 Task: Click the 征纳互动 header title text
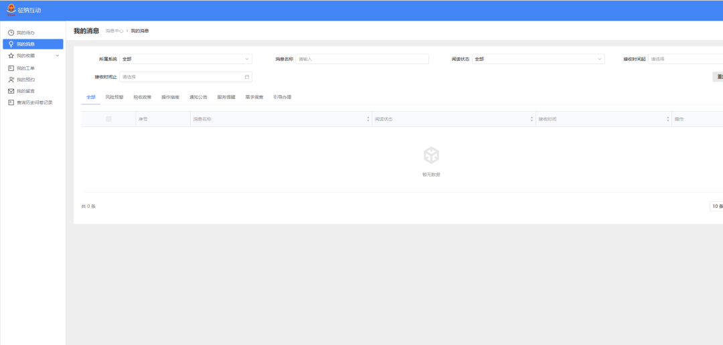point(29,10)
